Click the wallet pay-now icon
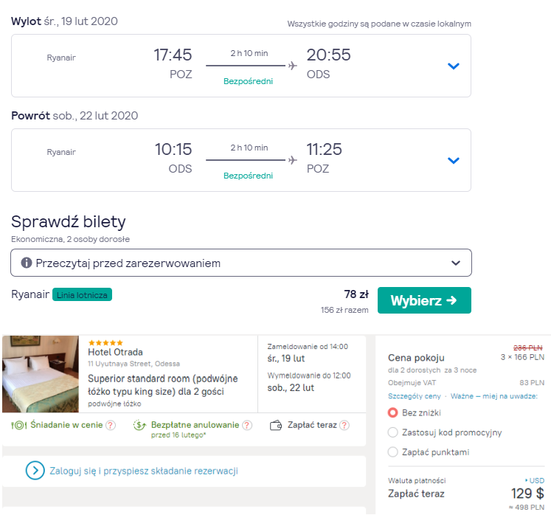 [276, 425]
